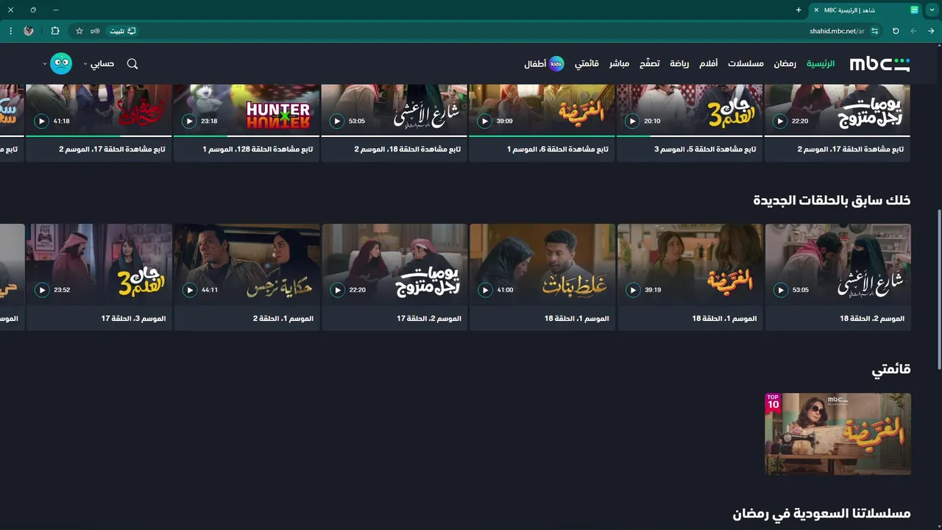Click the shahid.mbc.net address bar
The image size is (942, 530).
(x=837, y=31)
